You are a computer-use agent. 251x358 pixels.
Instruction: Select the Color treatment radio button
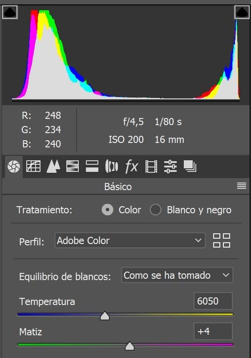tap(107, 210)
